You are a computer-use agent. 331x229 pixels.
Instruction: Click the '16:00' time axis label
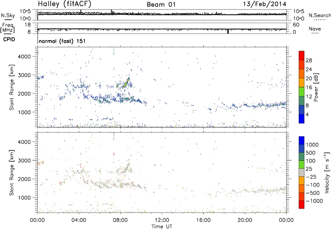coord(203,220)
